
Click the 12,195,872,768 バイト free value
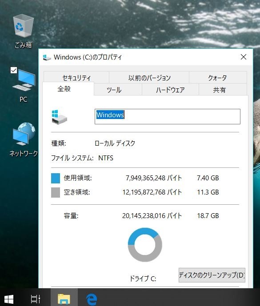click(152, 192)
